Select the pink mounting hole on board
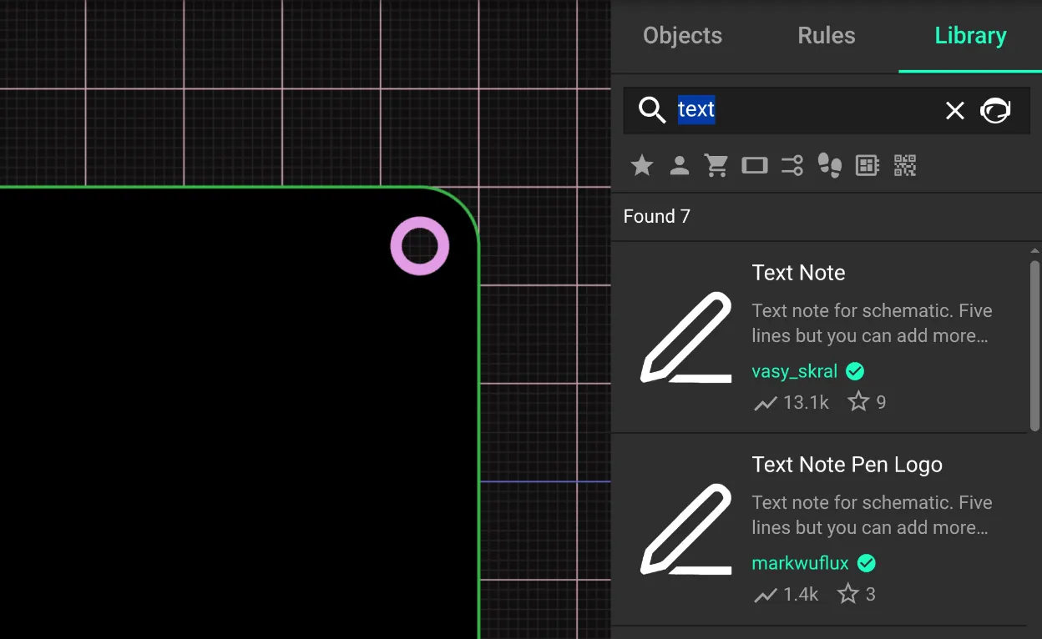The width and height of the screenshot is (1042, 639). coord(420,246)
